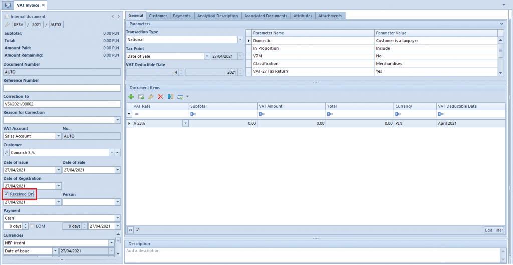This screenshot has height=265, width=513.
Task: Click the April 2021 VAT Deductible Date cell
Action: (470, 123)
